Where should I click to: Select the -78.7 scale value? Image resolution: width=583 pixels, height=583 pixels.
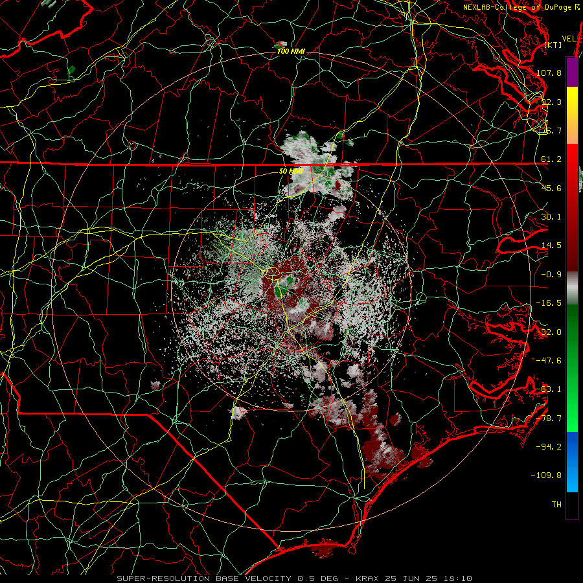coord(549,418)
